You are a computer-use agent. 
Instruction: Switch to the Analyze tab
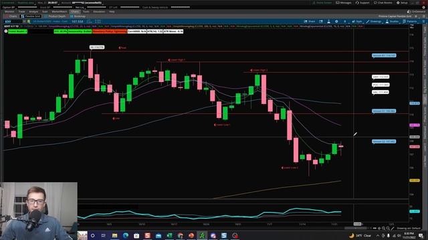pos(33,12)
